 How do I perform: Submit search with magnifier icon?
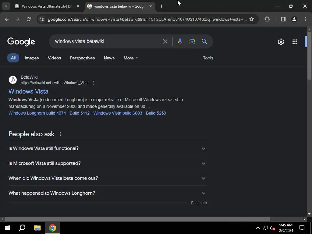pyautogui.click(x=204, y=41)
